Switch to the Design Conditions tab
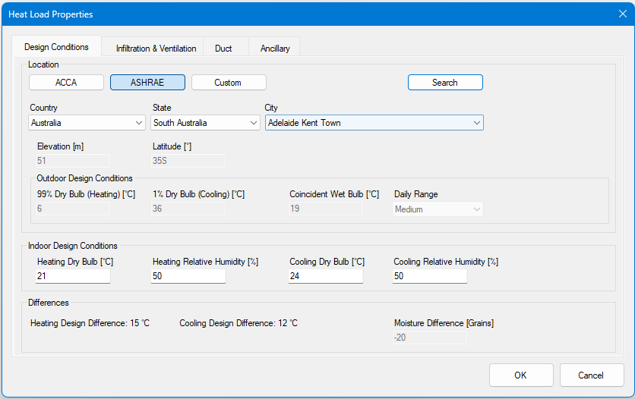Screen dimensions: 635x399 pyautogui.click(x=56, y=47)
